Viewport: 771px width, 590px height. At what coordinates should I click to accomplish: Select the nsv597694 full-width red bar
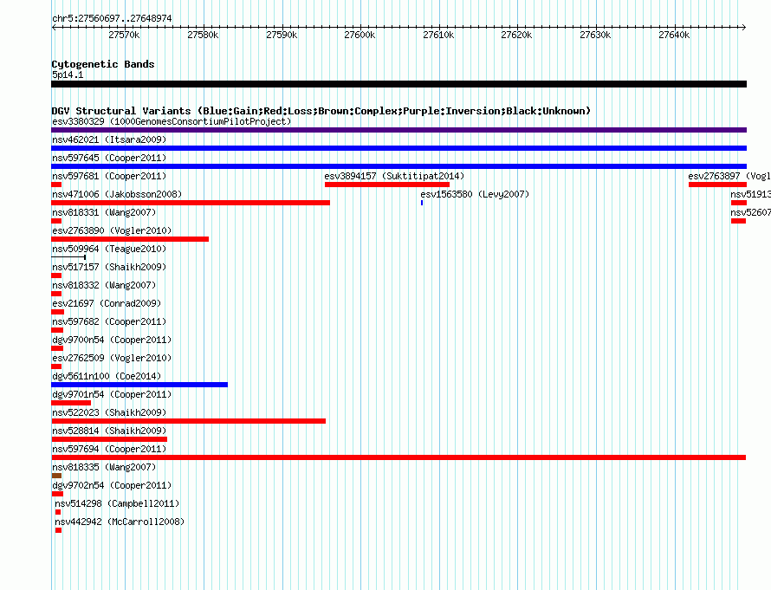398,457
